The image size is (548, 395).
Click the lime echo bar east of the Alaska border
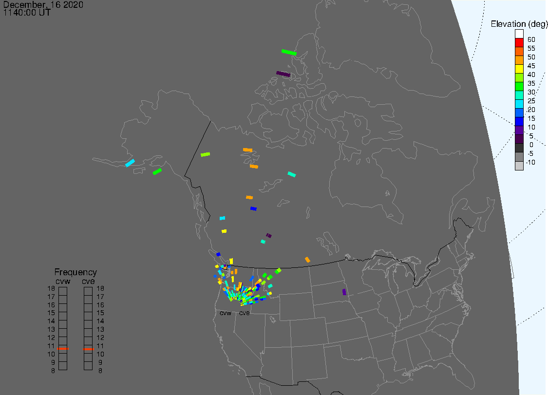click(205, 154)
